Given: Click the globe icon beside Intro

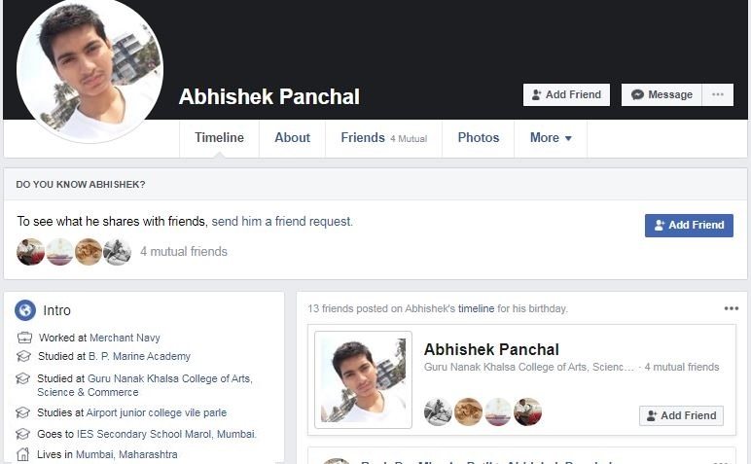Looking at the screenshot, I should click(25, 310).
